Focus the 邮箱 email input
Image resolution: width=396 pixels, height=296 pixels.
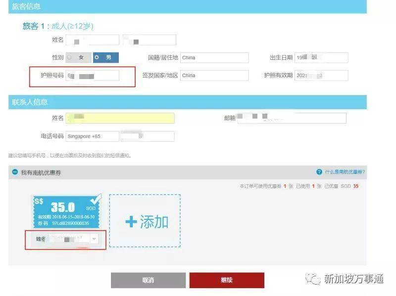(x=292, y=118)
